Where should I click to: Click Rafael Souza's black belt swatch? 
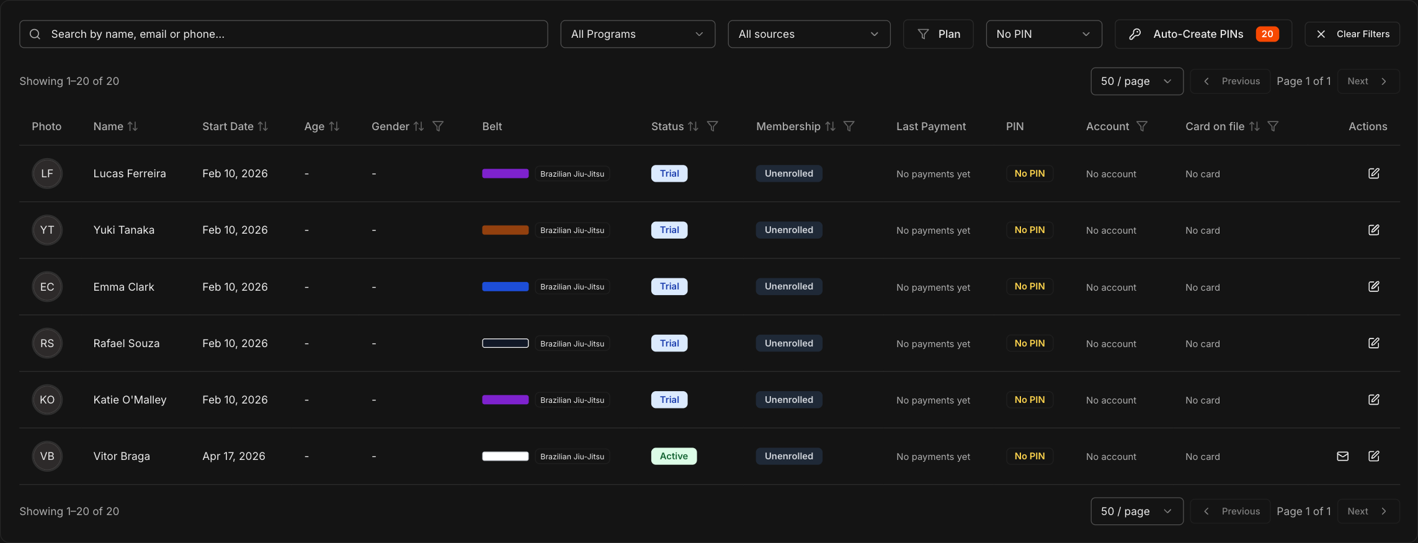coord(506,343)
